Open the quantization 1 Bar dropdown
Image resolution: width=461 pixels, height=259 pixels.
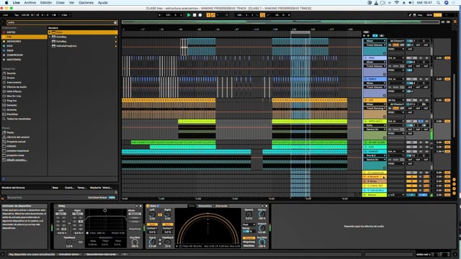click(66, 15)
